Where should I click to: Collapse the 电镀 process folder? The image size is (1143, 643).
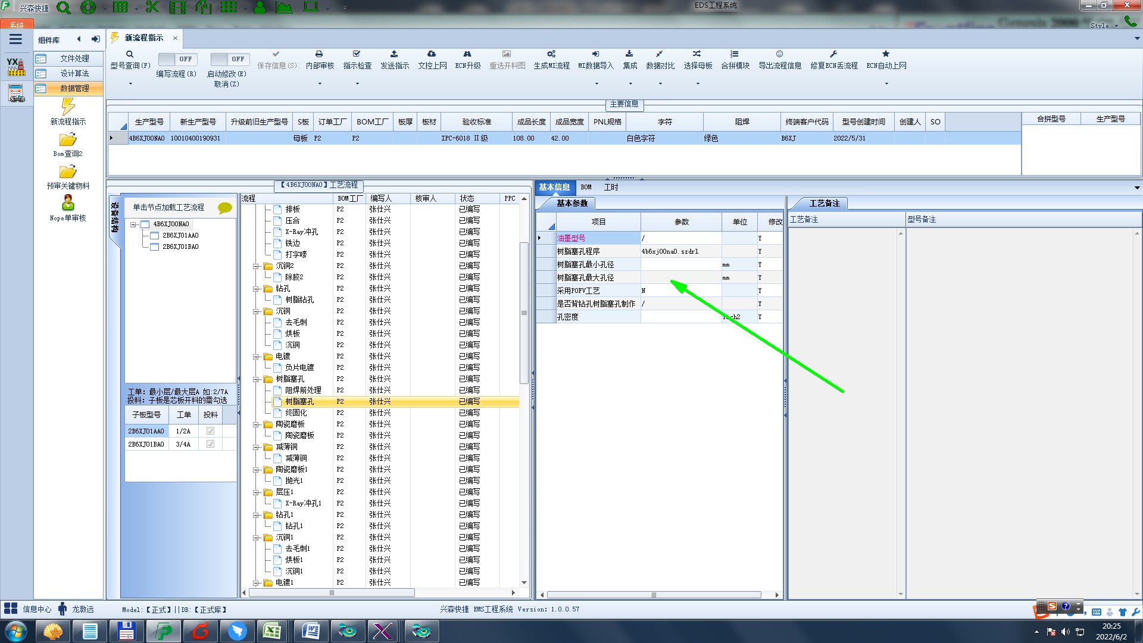click(256, 357)
